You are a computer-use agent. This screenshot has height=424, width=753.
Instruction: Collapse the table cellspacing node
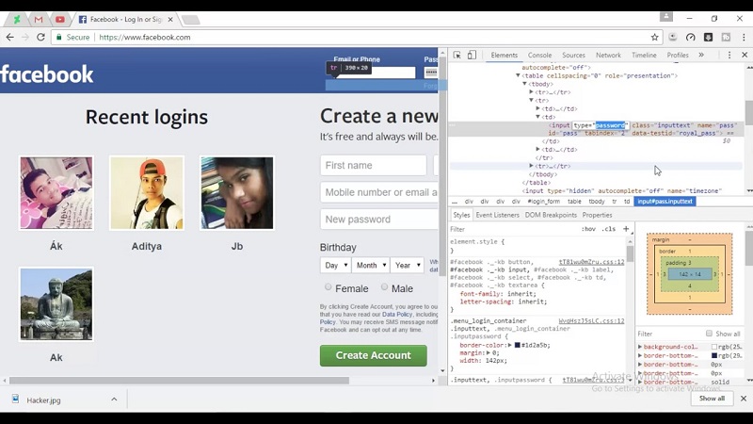point(519,75)
